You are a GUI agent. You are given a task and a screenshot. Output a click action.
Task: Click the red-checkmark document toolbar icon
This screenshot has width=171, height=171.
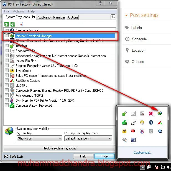[x=21, y=24]
